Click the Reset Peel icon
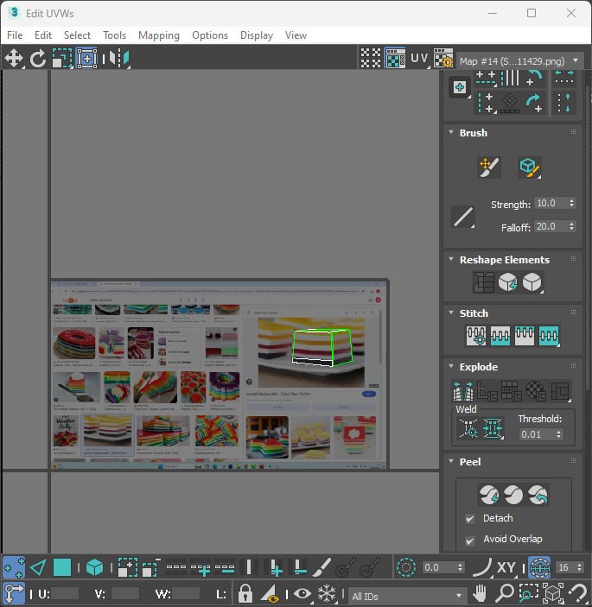This screenshot has height=607, width=592. pos(538,495)
